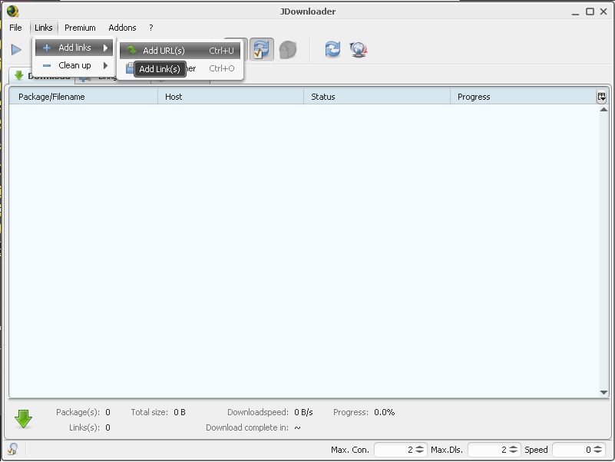Toggle clipboard monitoring toolbar icon with checkmark
This screenshot has height=462, width=615.
[262, 49]
